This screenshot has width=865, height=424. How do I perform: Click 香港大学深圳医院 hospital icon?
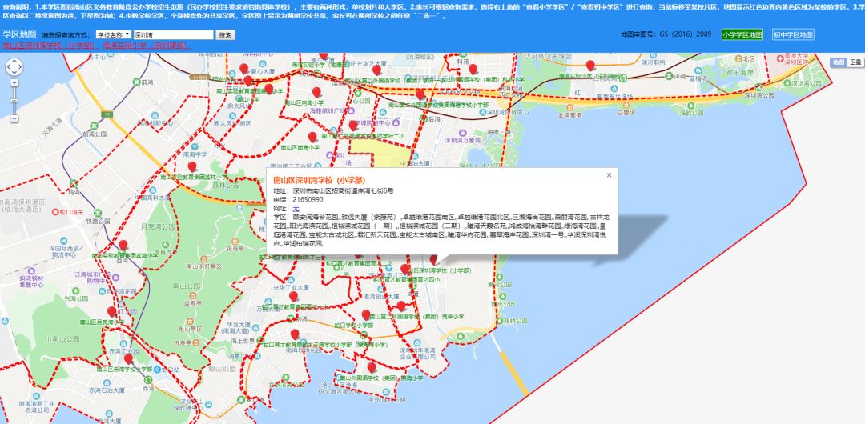tap(782, 57)
